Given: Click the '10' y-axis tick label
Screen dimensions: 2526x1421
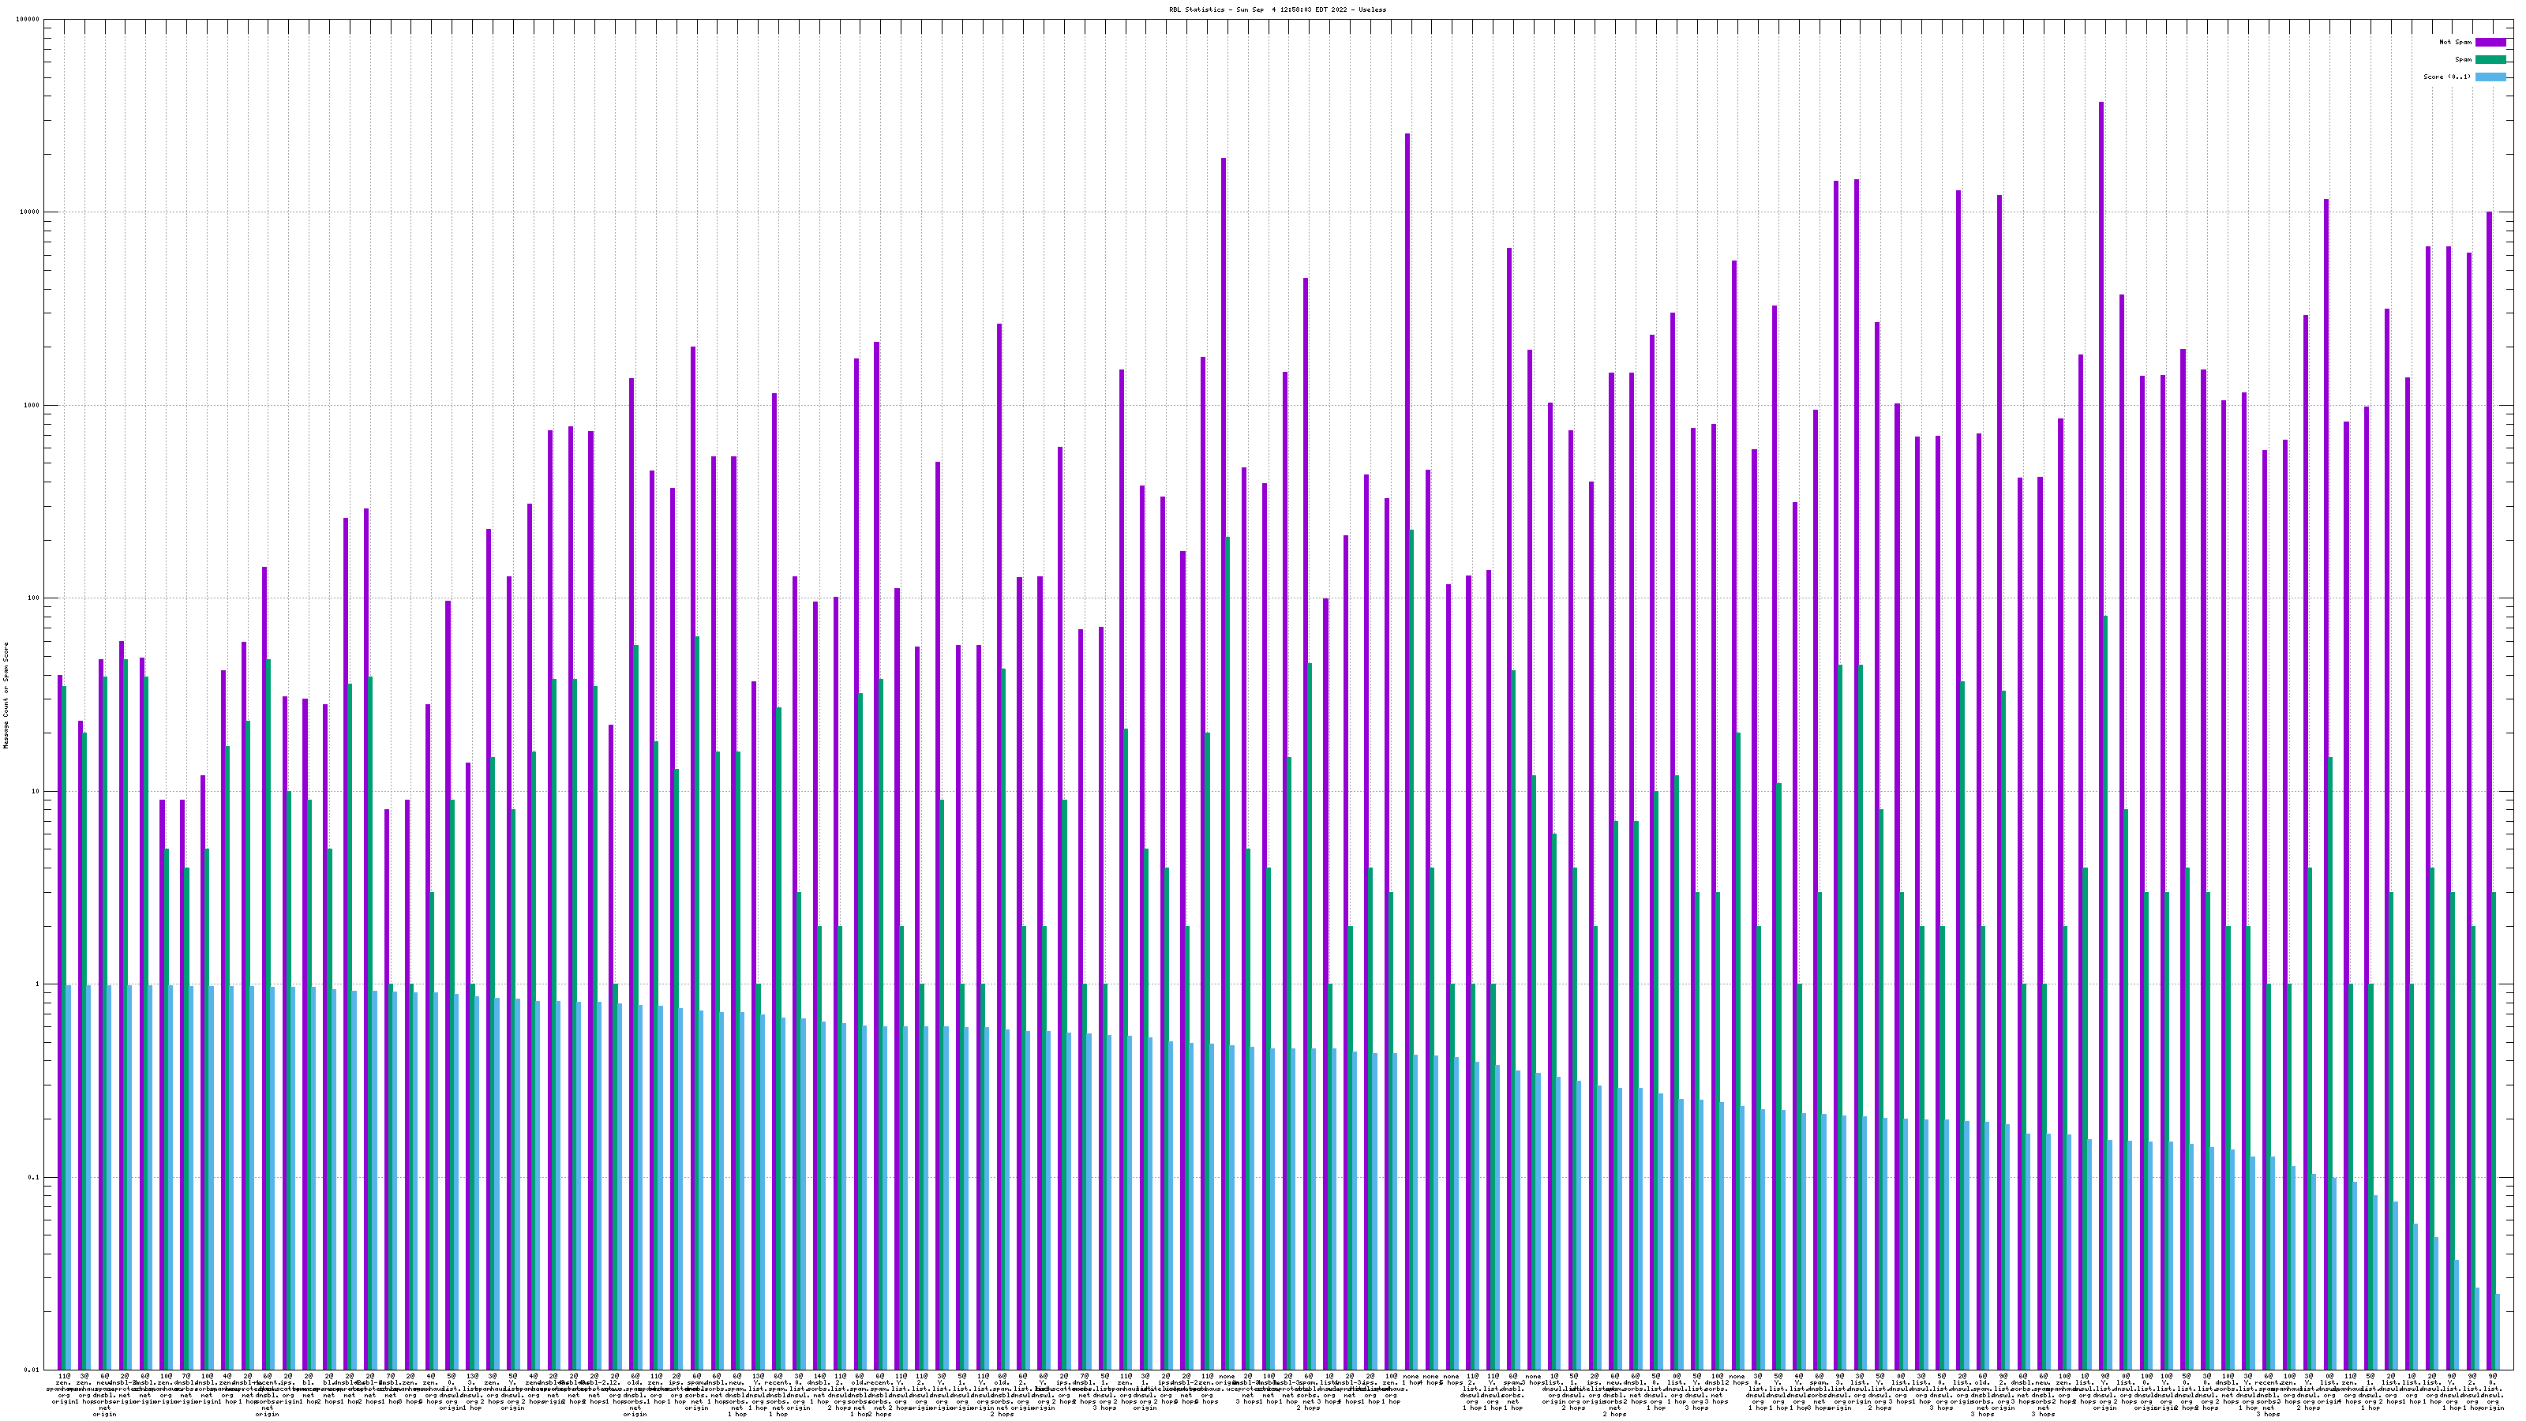Looking at the screenshot, I should click(36, 791).
